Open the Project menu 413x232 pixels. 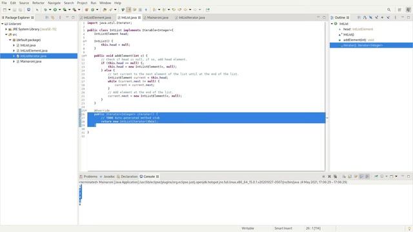point(82,3)
